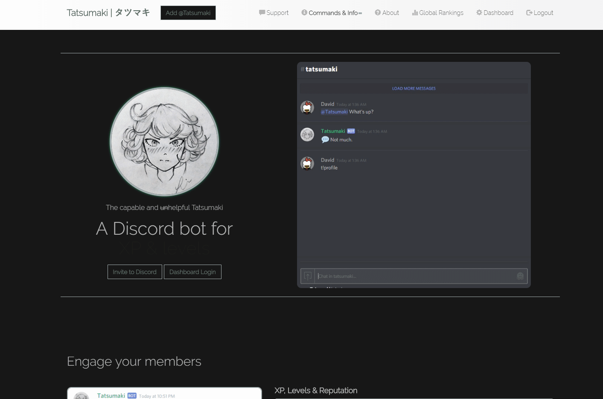The height and width of the screenshot is (399, 603).
Task: Click the "A Discord bot for" headline
Action: 164,229
